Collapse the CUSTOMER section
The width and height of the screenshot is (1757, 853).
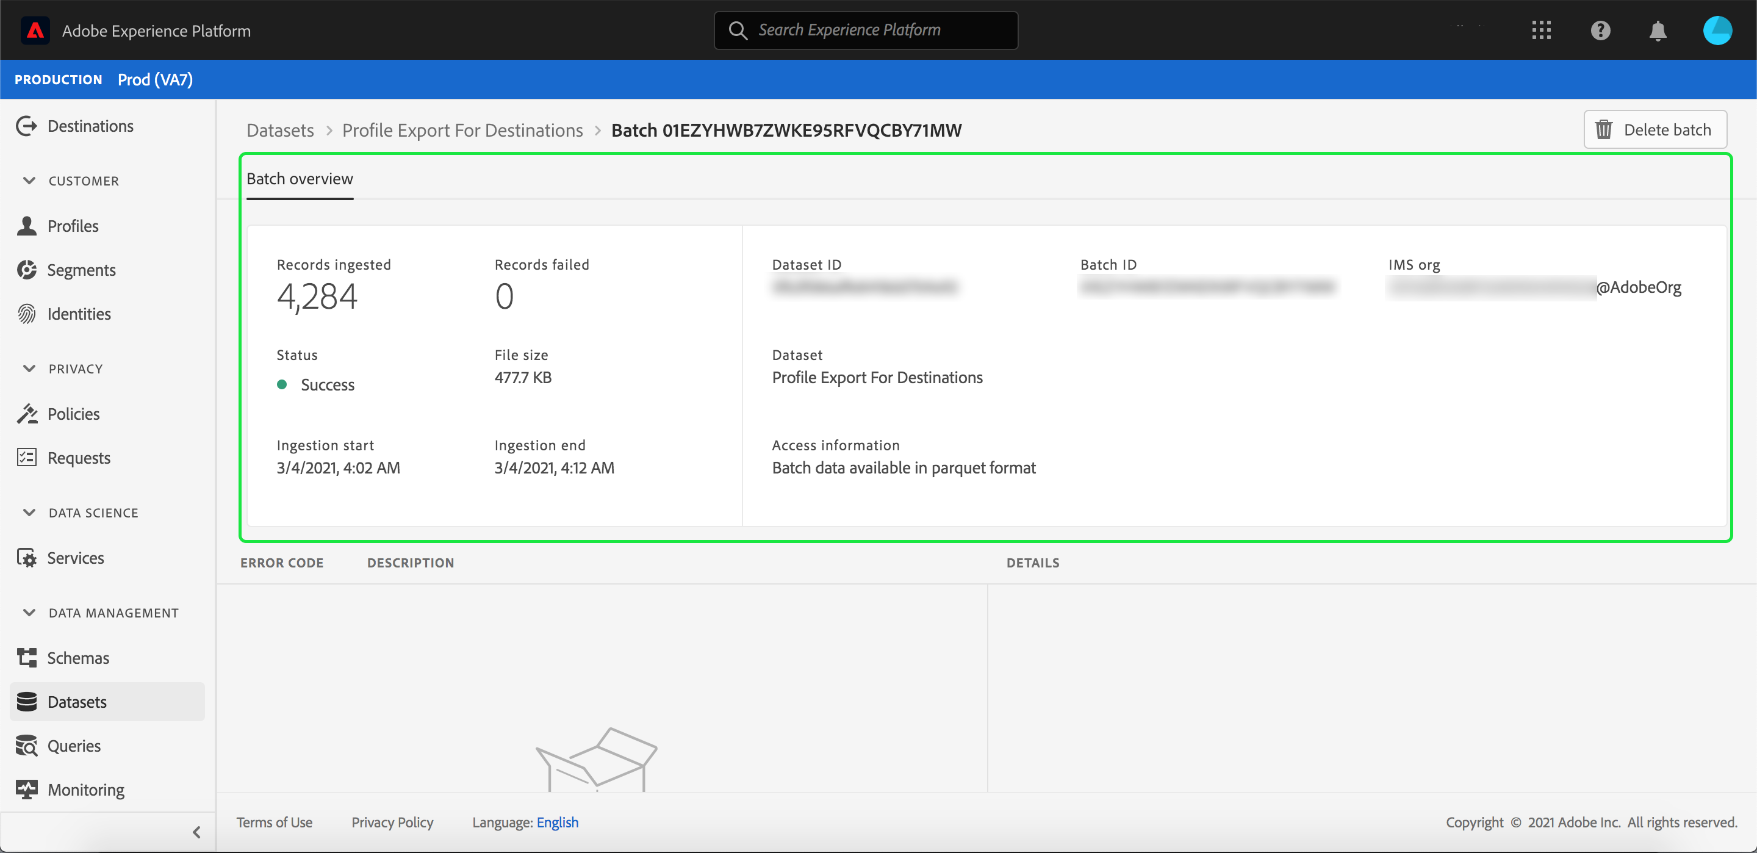click(x=29, y=181)
